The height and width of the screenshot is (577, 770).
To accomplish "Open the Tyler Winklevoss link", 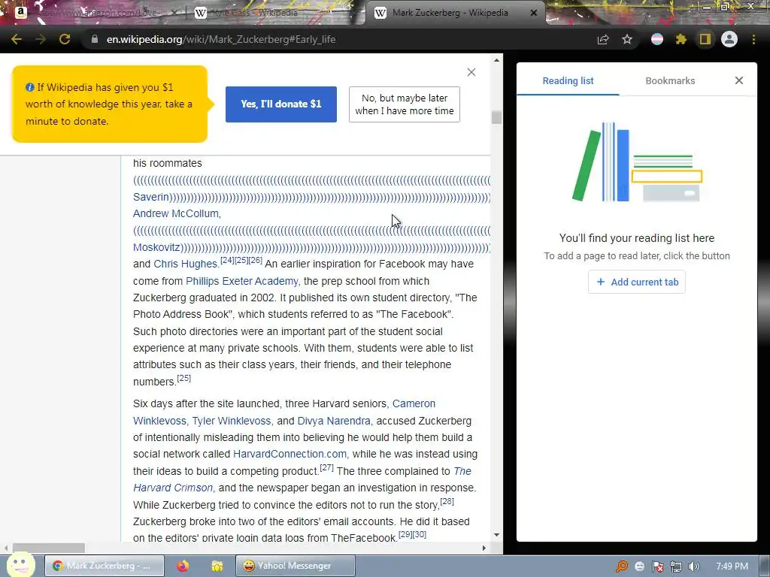I will [x=232, y=421].
